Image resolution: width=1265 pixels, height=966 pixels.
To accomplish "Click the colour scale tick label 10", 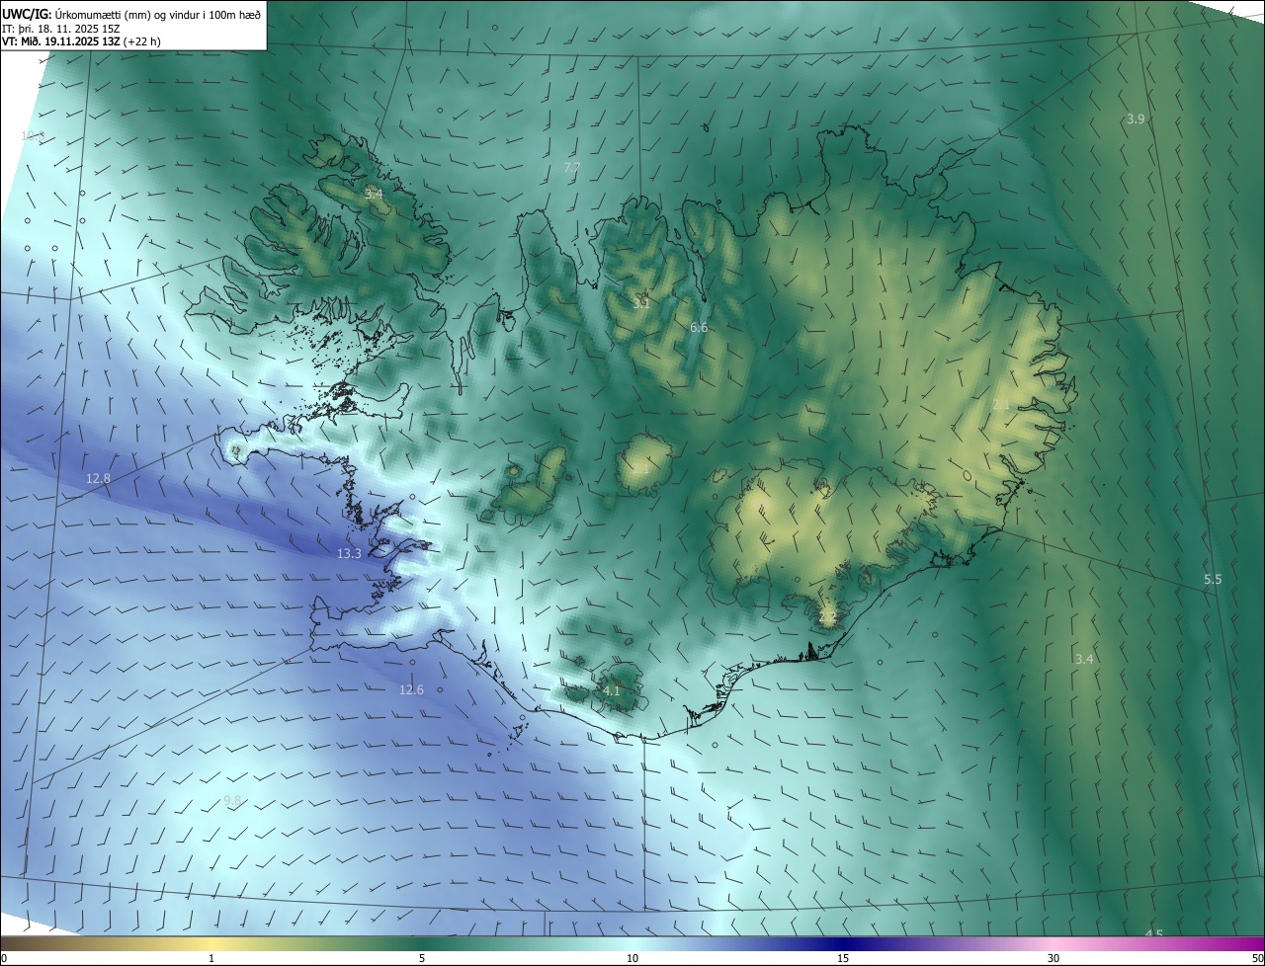I will 632,958.
